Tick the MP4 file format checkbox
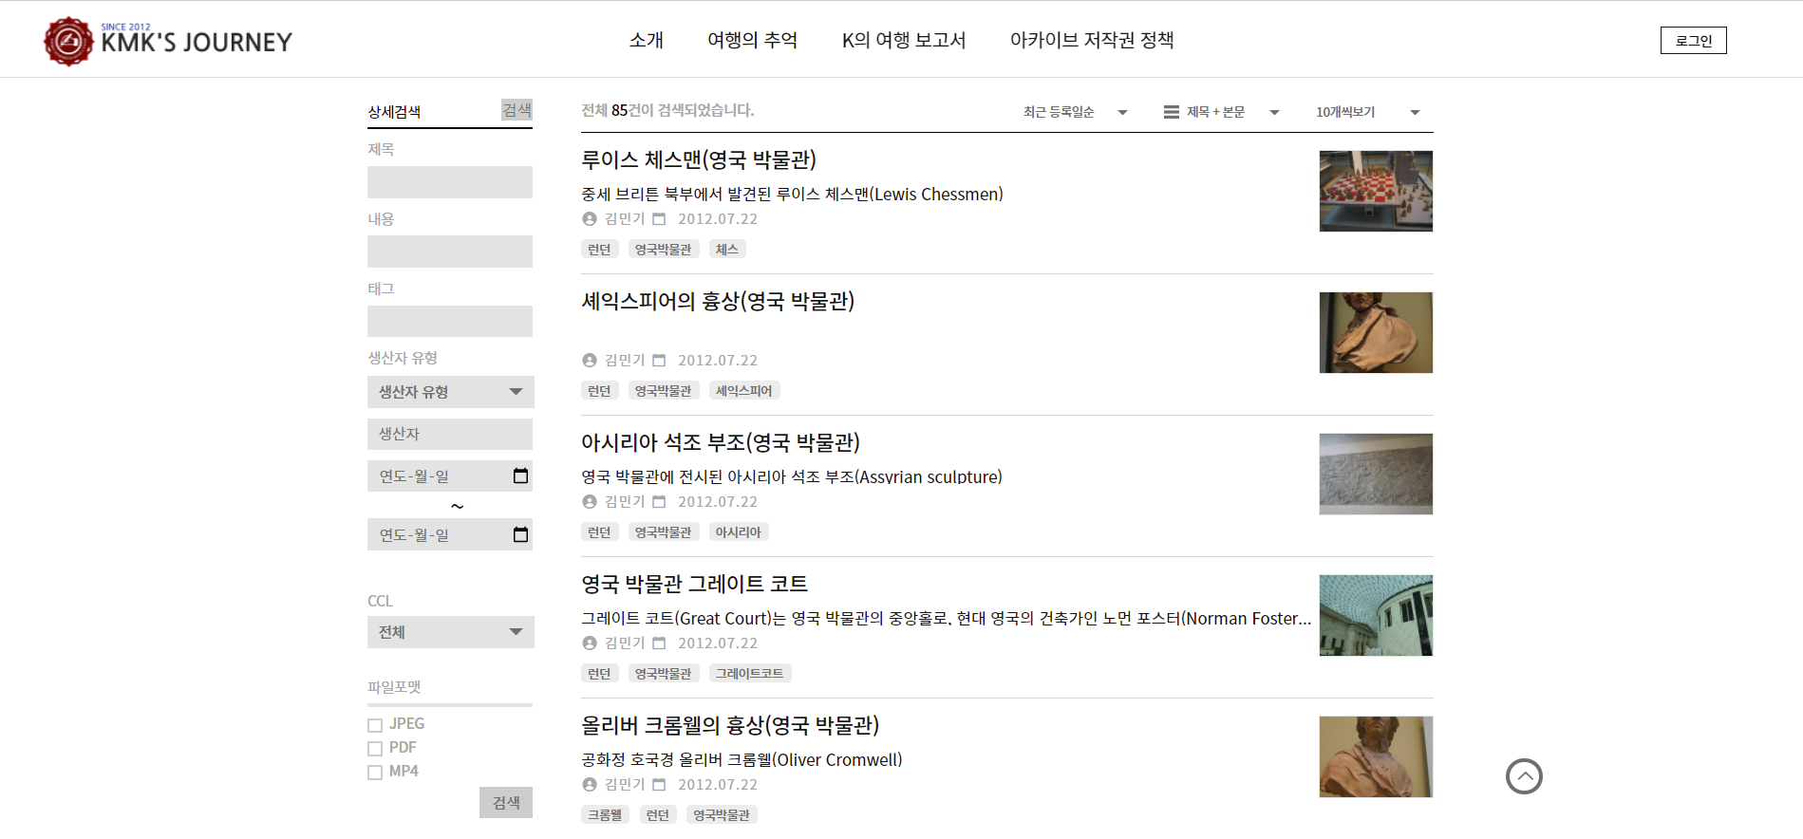This screenshot has width=1803, height=839. point(375,773)
